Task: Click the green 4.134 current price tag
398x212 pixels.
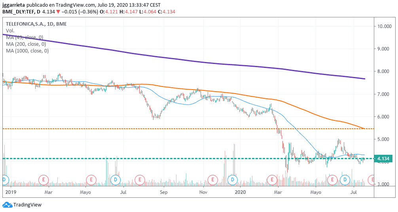Action: pos(383,159)
